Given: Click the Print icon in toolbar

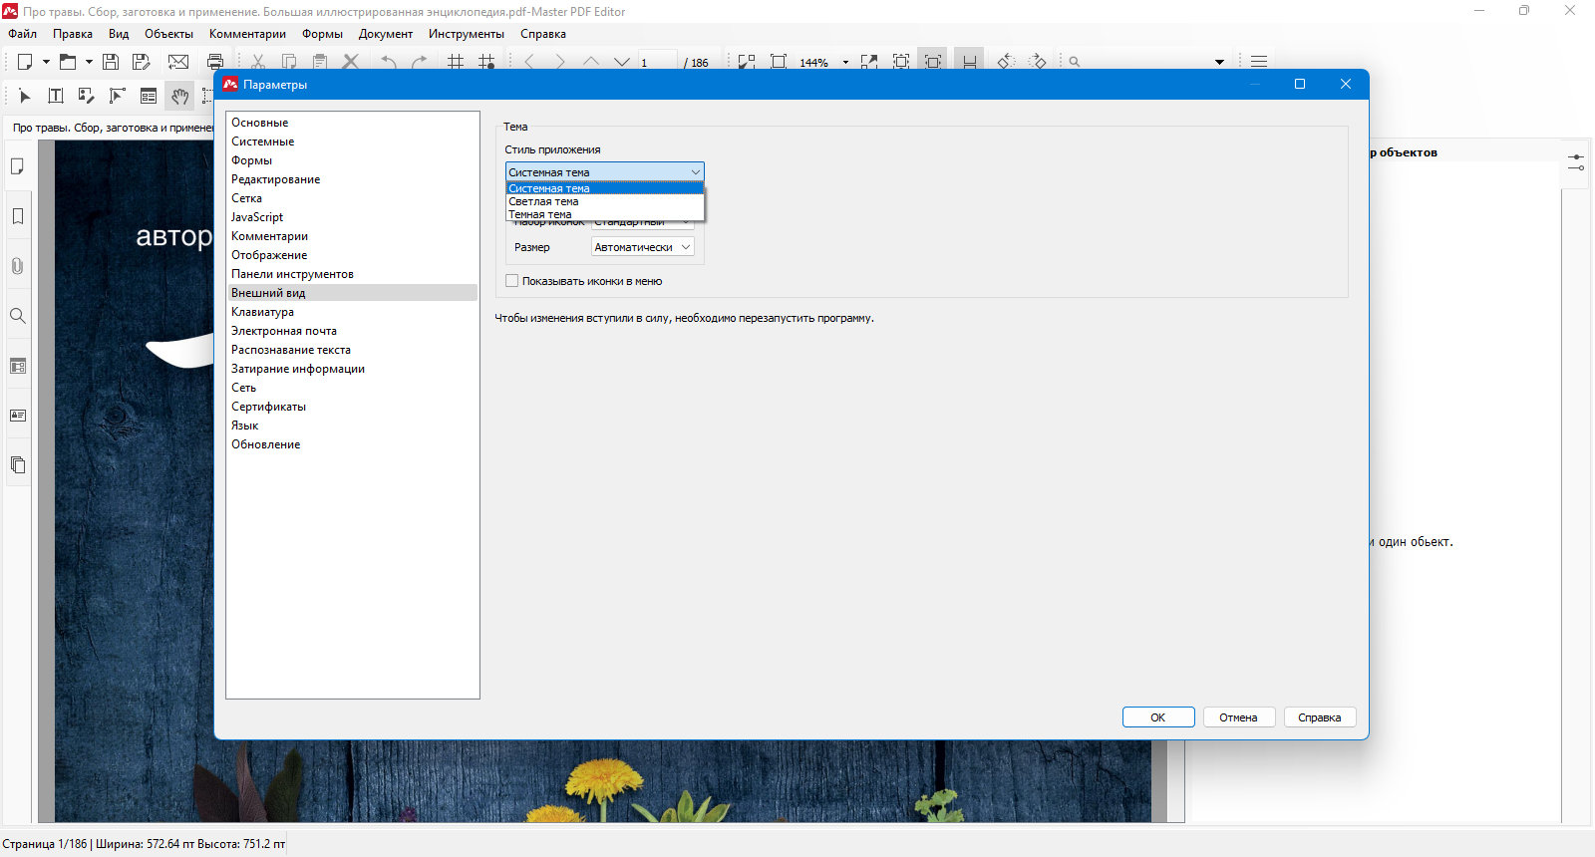Looking at the screenshot, I should 214,62.
